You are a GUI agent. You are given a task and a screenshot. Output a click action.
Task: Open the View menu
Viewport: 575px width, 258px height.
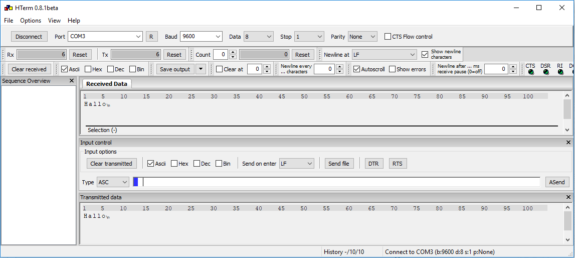pyautogui.click(x=54, y=21)
